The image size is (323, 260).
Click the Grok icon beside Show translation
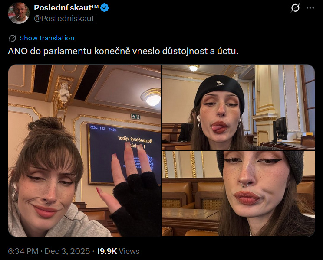pyautogui.click(x=12, y=38)
